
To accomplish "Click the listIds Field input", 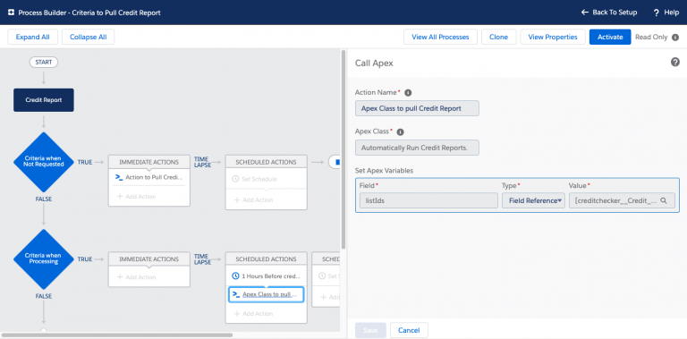I will (x=428, y=200).
